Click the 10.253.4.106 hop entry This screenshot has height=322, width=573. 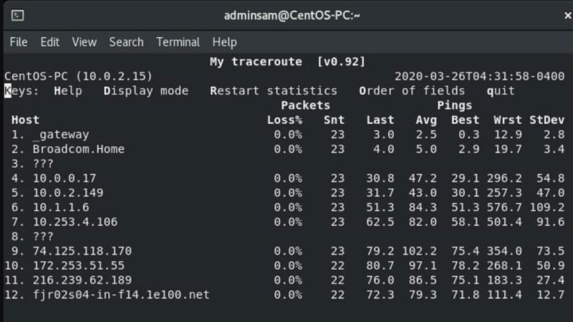pos(75,222)
